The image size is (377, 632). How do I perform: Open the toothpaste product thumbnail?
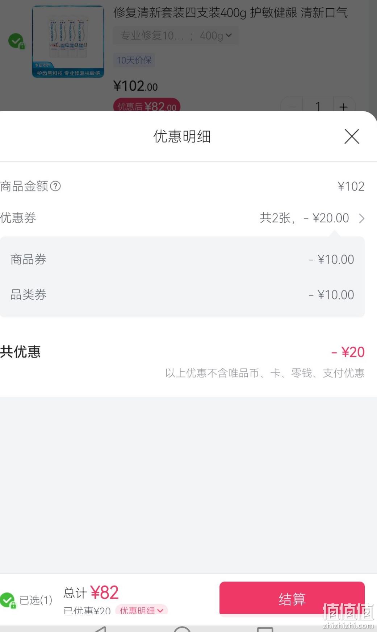68,41
